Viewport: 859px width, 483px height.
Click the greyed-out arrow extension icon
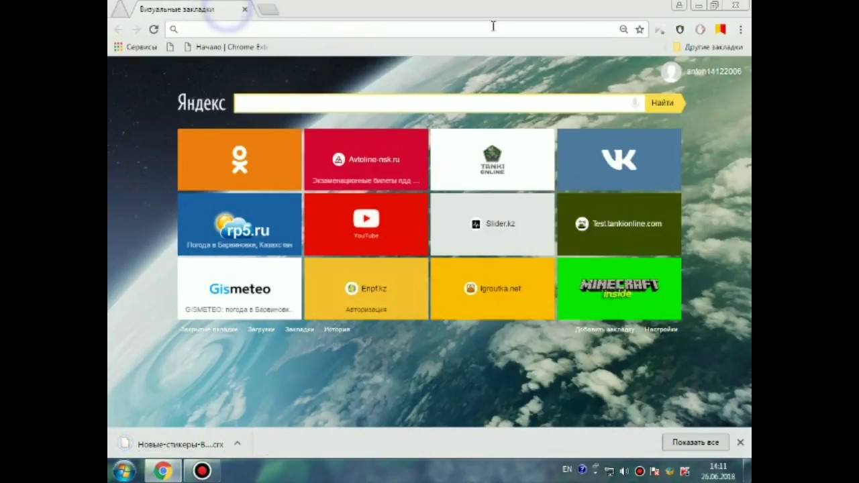660,29
